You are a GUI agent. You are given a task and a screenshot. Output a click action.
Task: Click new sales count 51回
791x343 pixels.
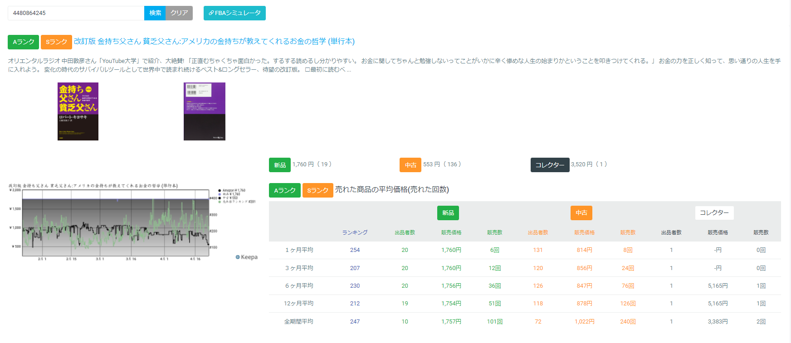click(x=494, y=304)
